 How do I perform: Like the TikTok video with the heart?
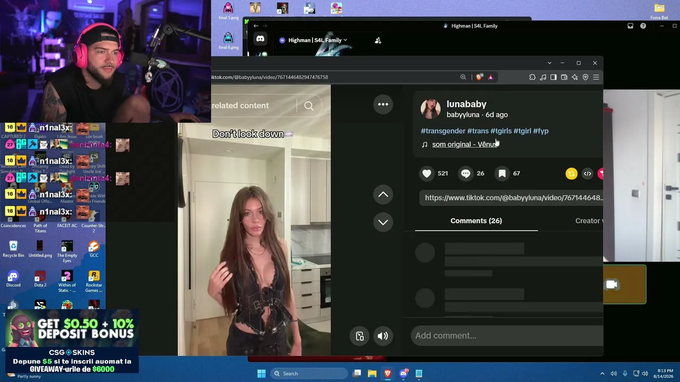pyautogui.click(x=427, y=173)
